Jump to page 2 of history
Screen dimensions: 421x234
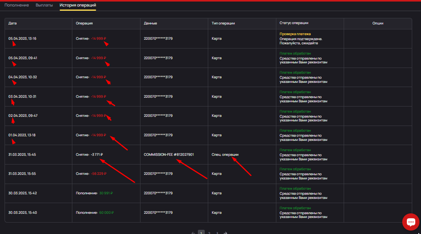point(209,232)
